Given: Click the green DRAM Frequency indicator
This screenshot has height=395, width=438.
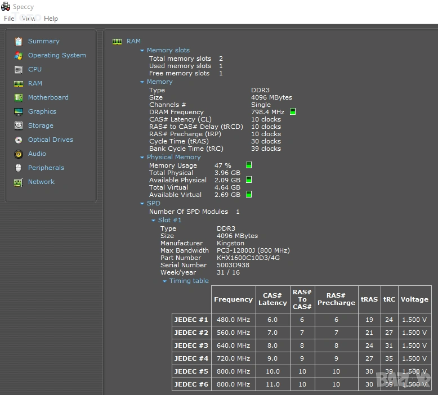Looking at the screenshot, I should [293, 112].
